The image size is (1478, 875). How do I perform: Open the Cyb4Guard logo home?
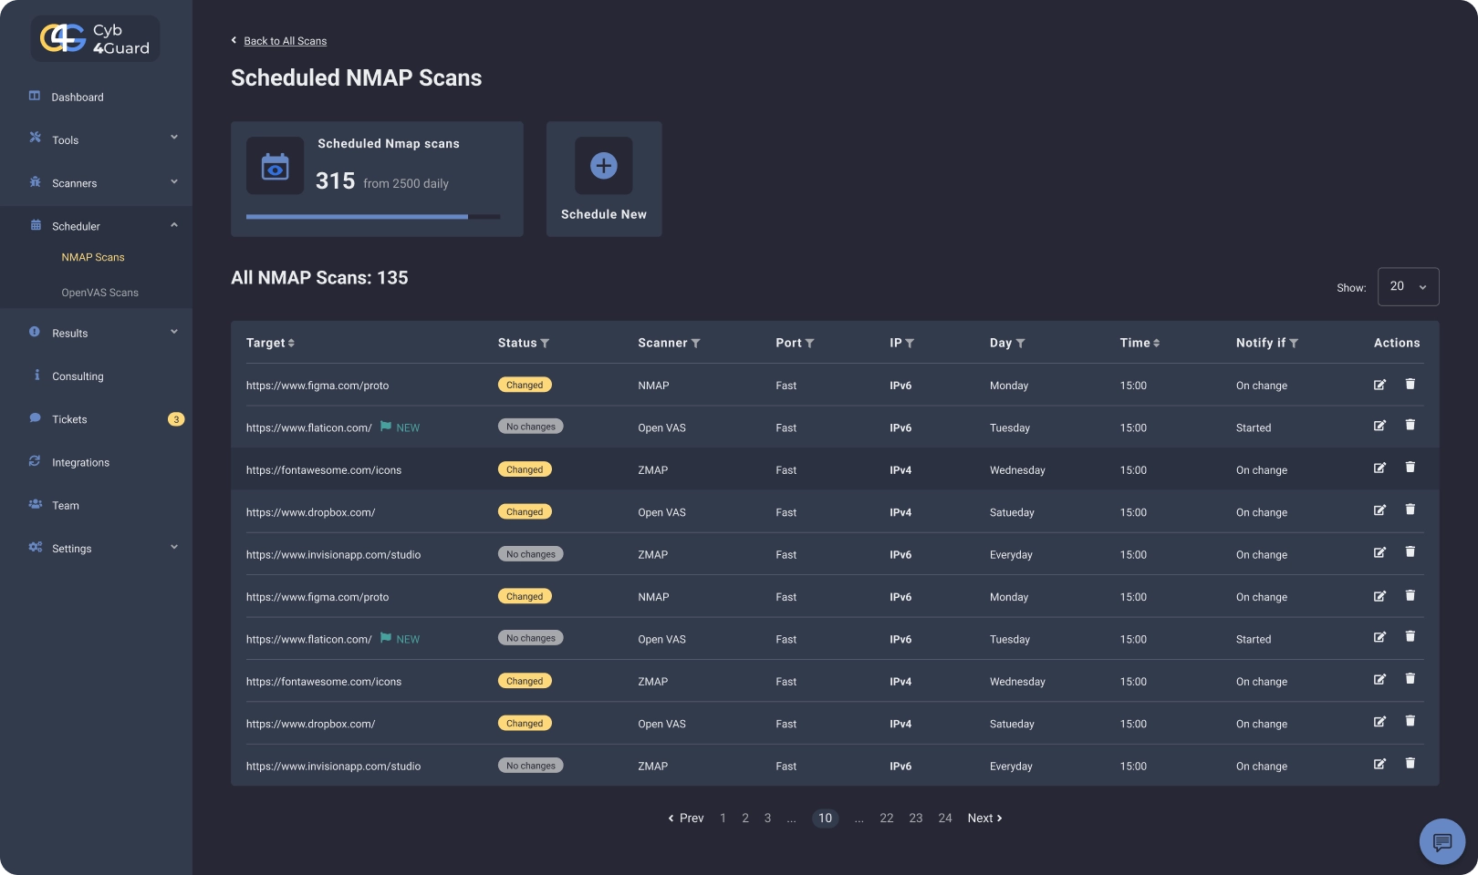[x=95, y=39]
